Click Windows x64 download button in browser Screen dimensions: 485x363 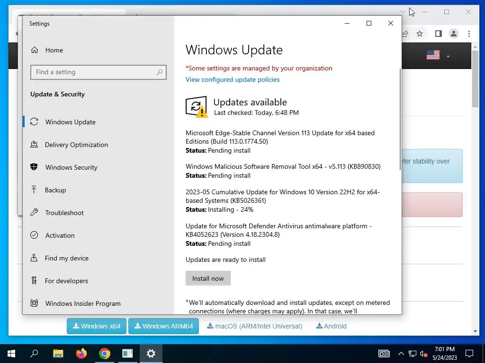(97, 326)
